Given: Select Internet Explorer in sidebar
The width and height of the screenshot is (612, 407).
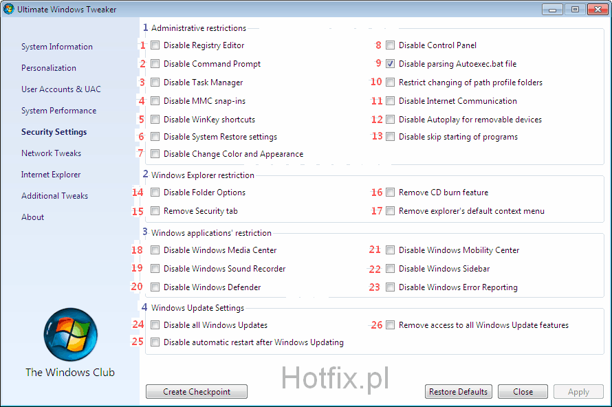Looking at the screenshot, I should click(51, 175).
